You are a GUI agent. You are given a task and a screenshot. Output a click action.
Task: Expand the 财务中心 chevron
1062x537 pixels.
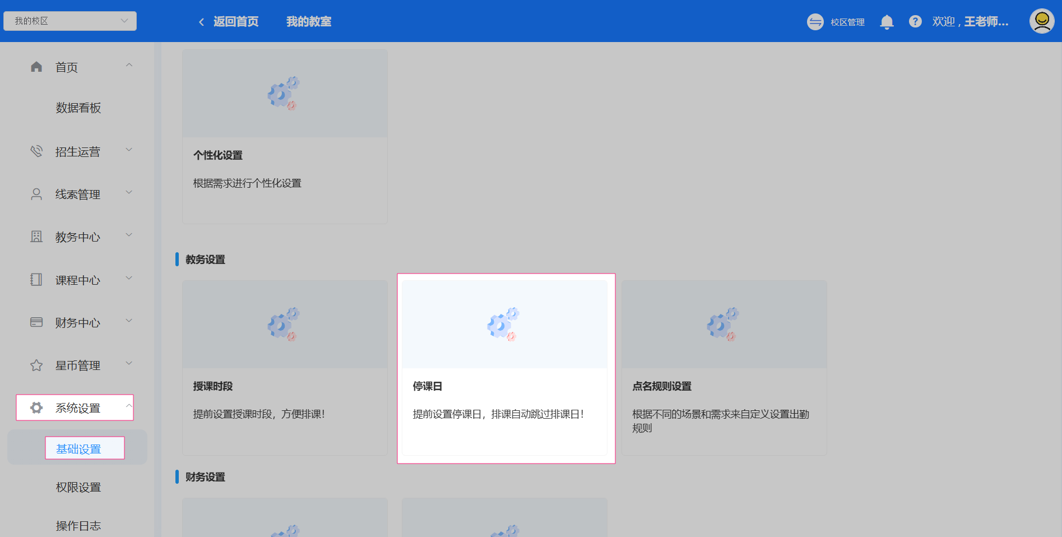[x=129, y=321]
